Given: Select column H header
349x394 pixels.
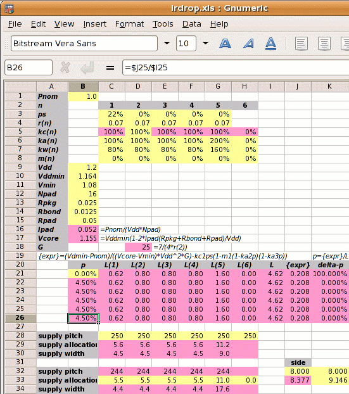Looking at the screenshot, I should click(x=244, y=86).
